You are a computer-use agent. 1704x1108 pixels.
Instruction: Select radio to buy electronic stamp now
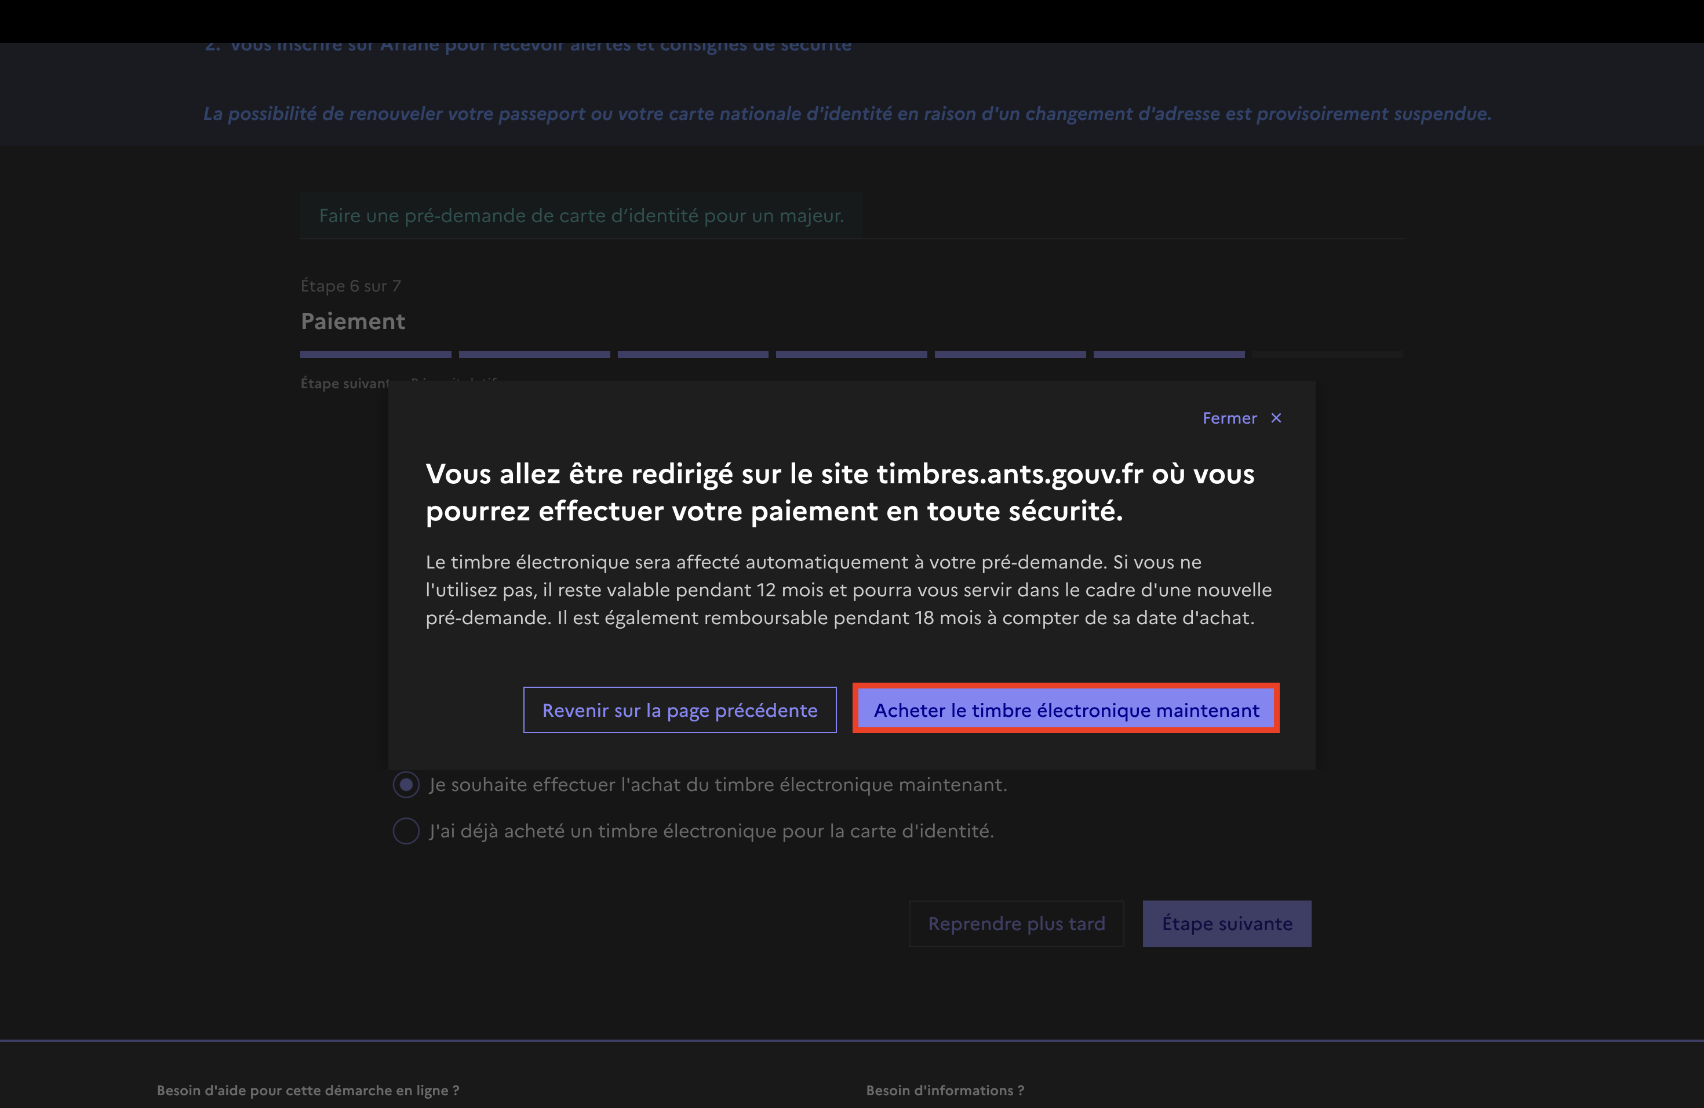coord(406,785)
